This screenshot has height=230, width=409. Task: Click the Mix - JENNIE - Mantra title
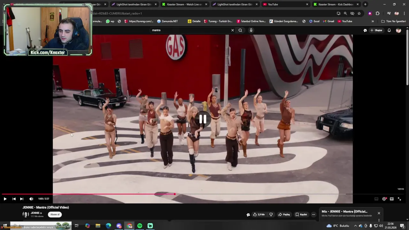[344, 211]
